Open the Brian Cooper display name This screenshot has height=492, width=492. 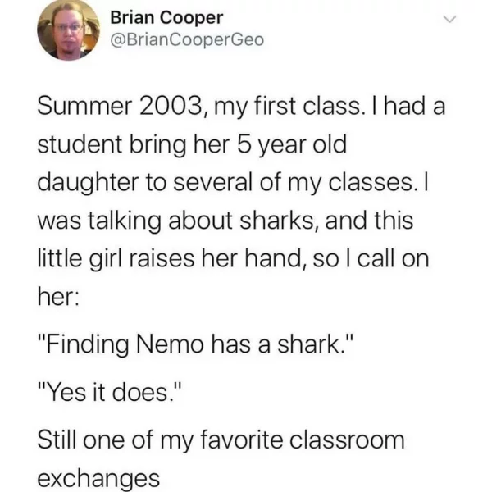coord(166,17)
